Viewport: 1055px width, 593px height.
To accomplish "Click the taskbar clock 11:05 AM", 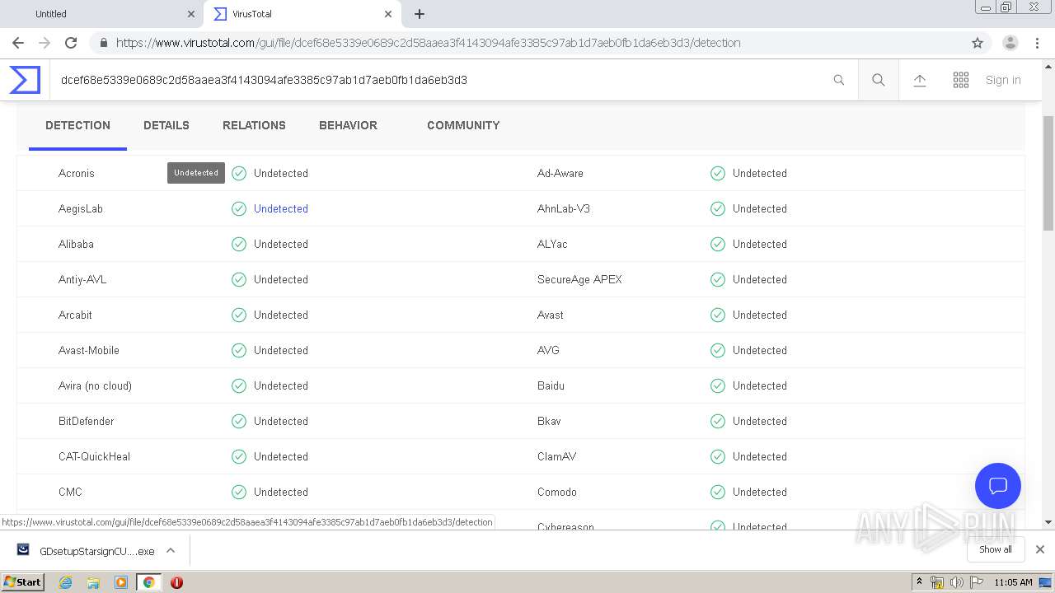I will point(1013,582).
